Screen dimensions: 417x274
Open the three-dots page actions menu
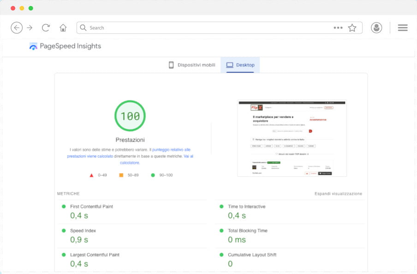[x=338, y=28]
